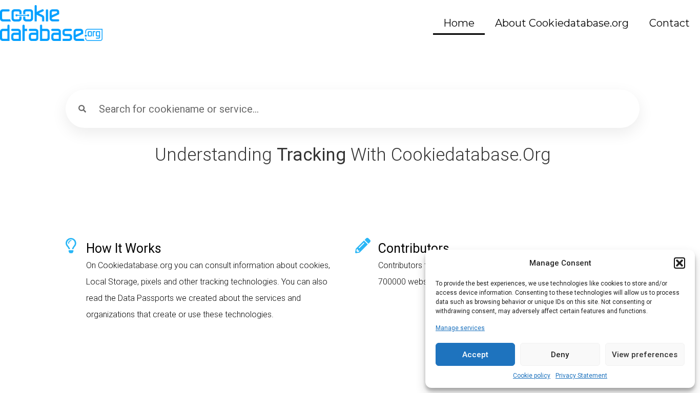
Task: Open the Cookie policy link
Action: [x=531, y=376]
